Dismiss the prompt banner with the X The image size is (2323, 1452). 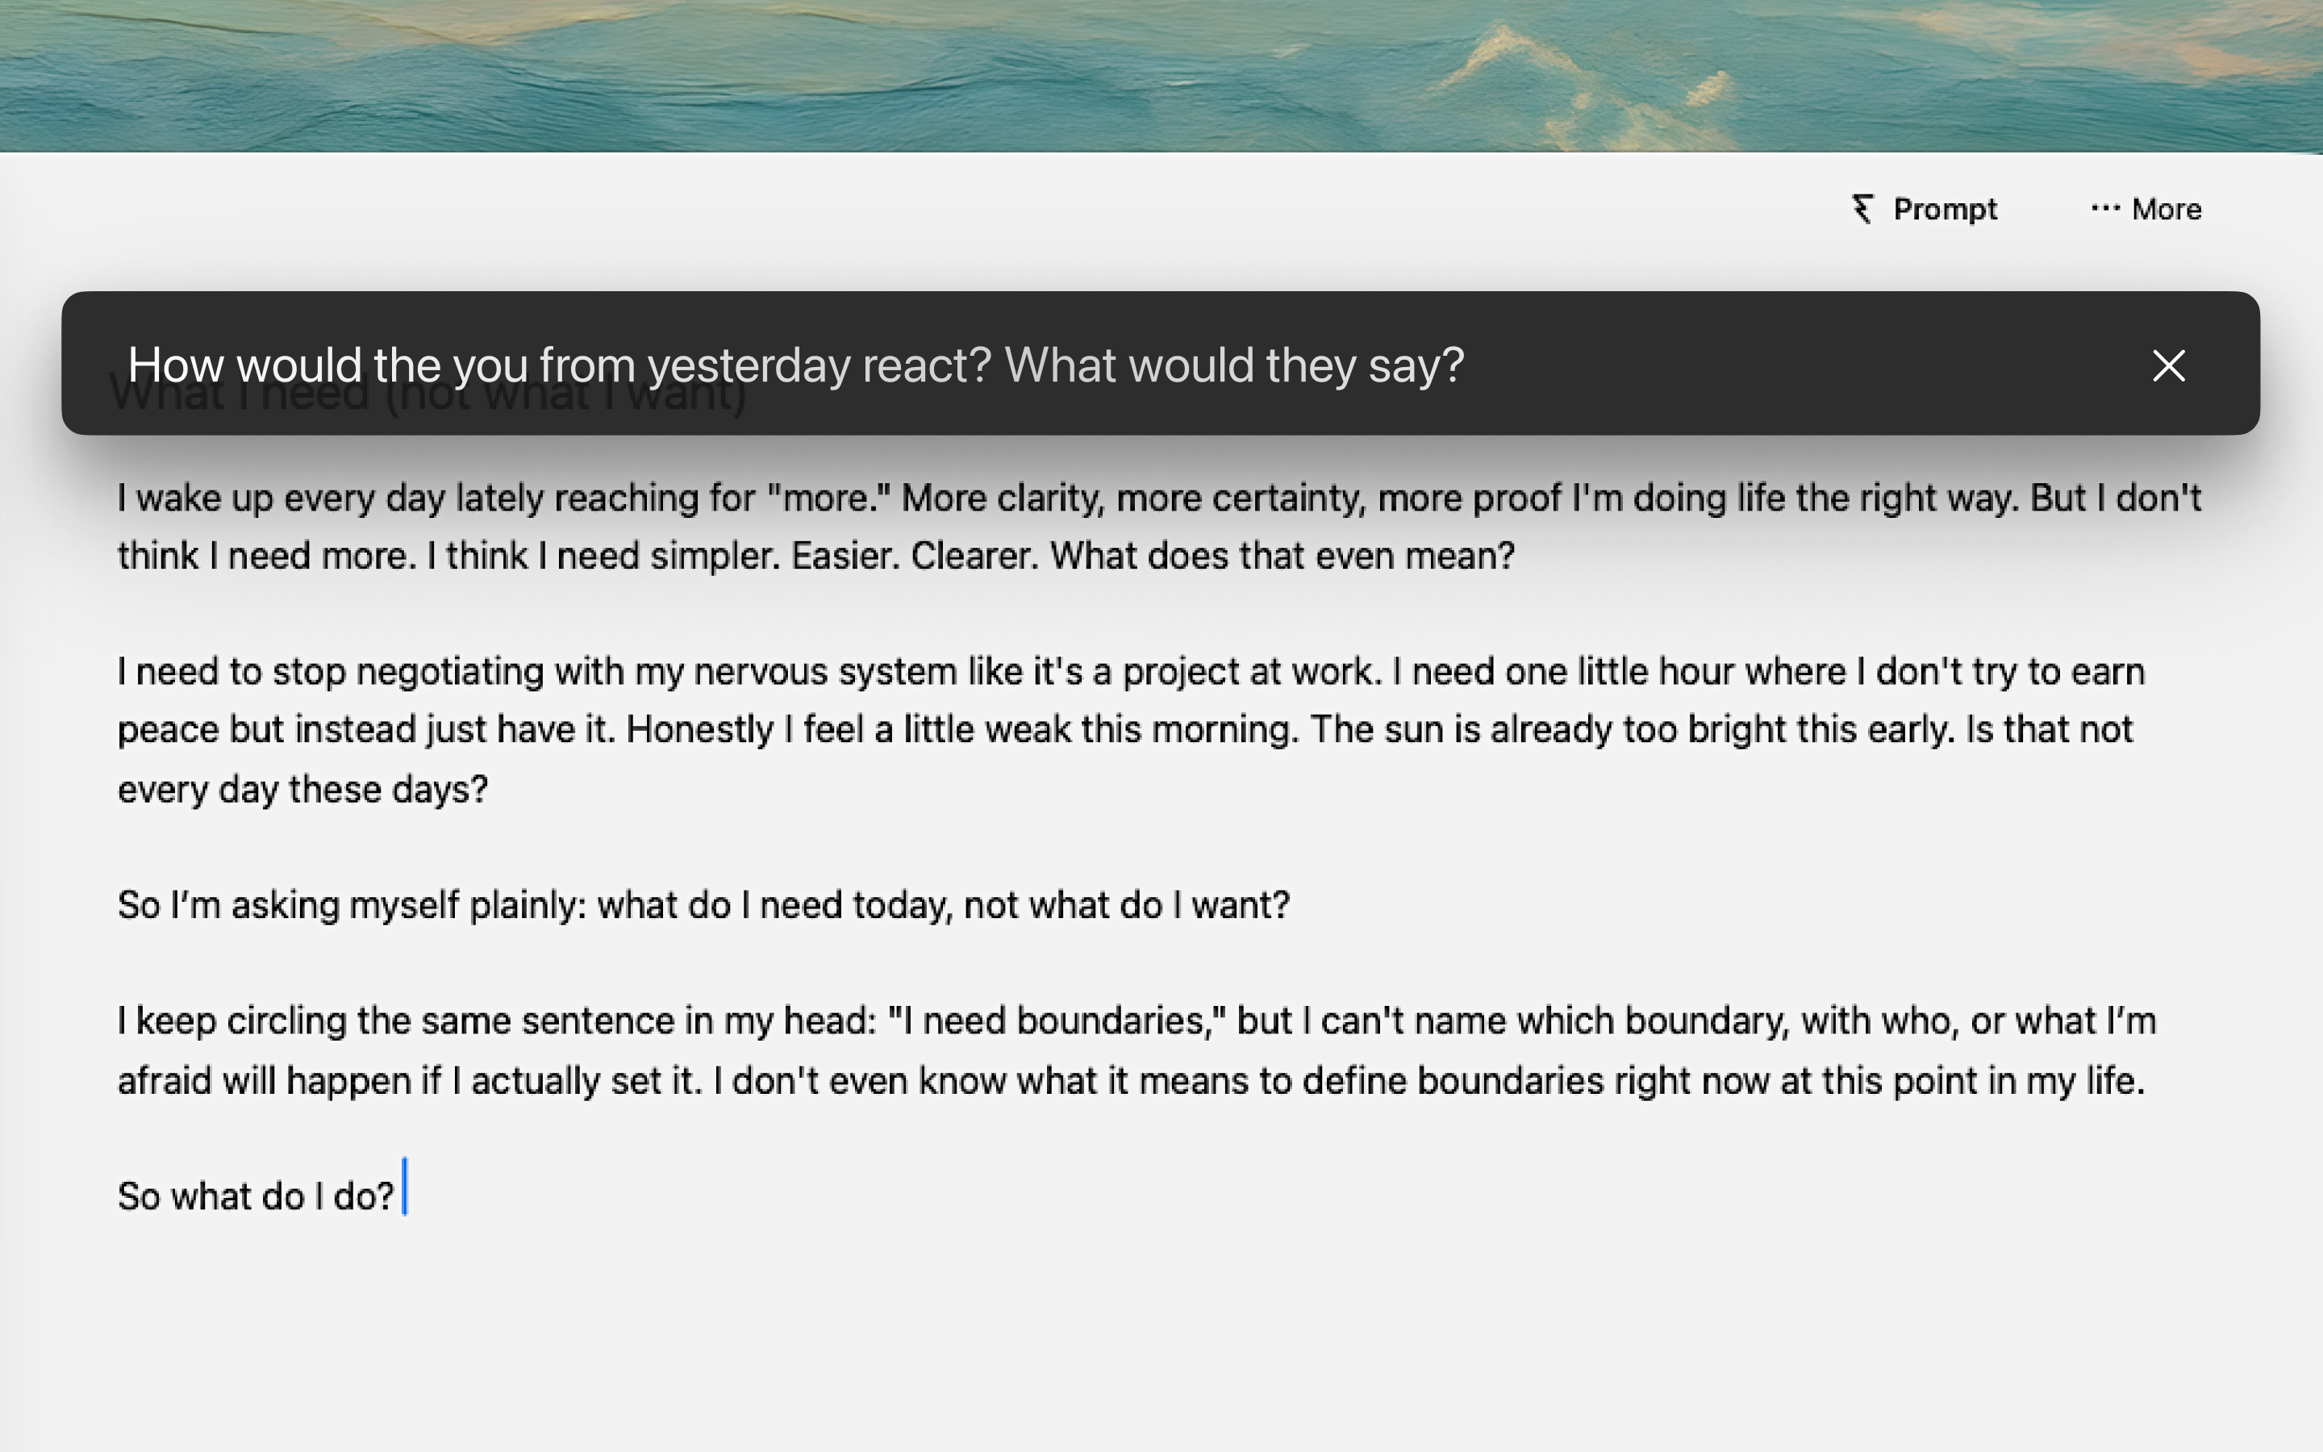2168,366
